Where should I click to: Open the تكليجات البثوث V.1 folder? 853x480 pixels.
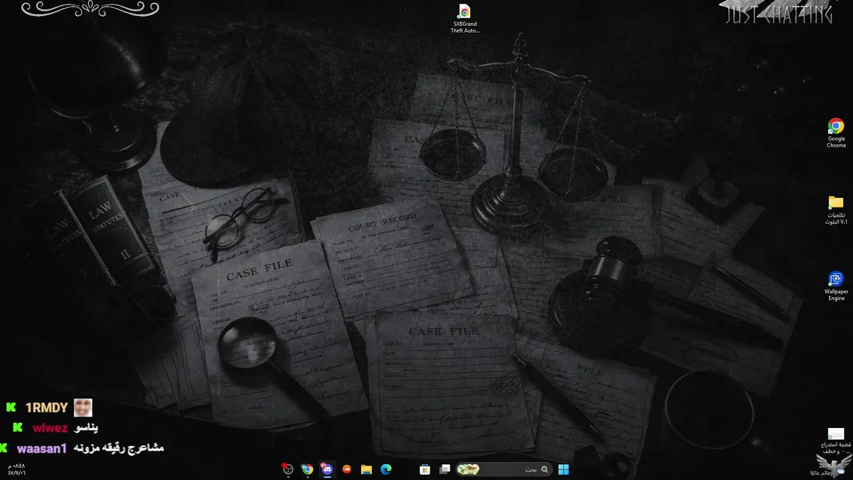point(836,210)
